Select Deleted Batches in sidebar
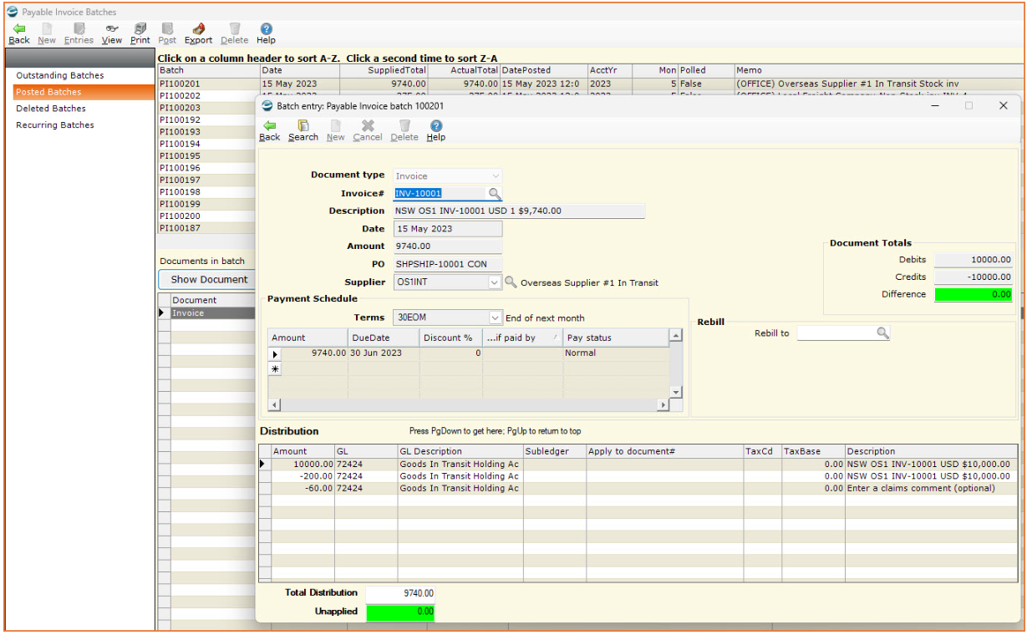 click(x=51, y=109)
